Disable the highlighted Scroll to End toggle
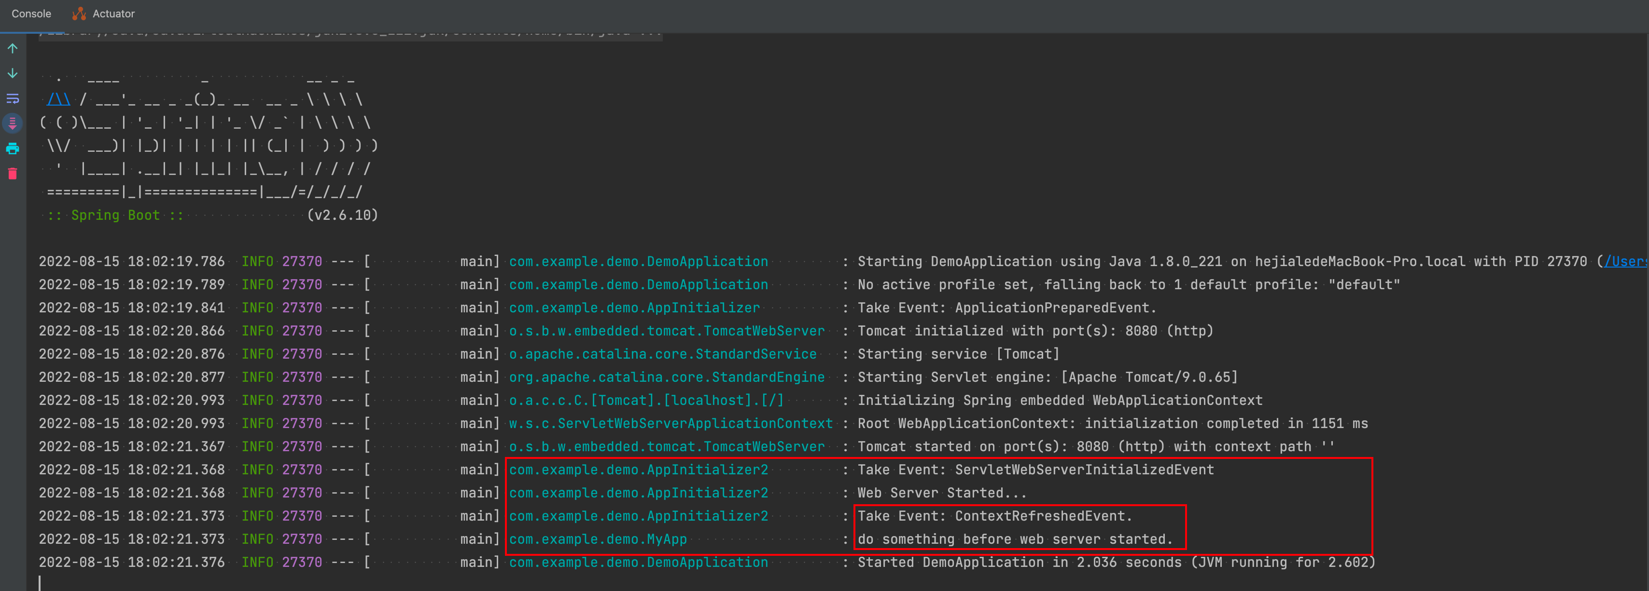Screen dimensions: 1649x591 pyautogui.click(x=13, y=122)
